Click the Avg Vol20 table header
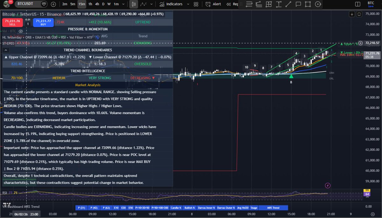382x218 pixels. click(243, 208)
